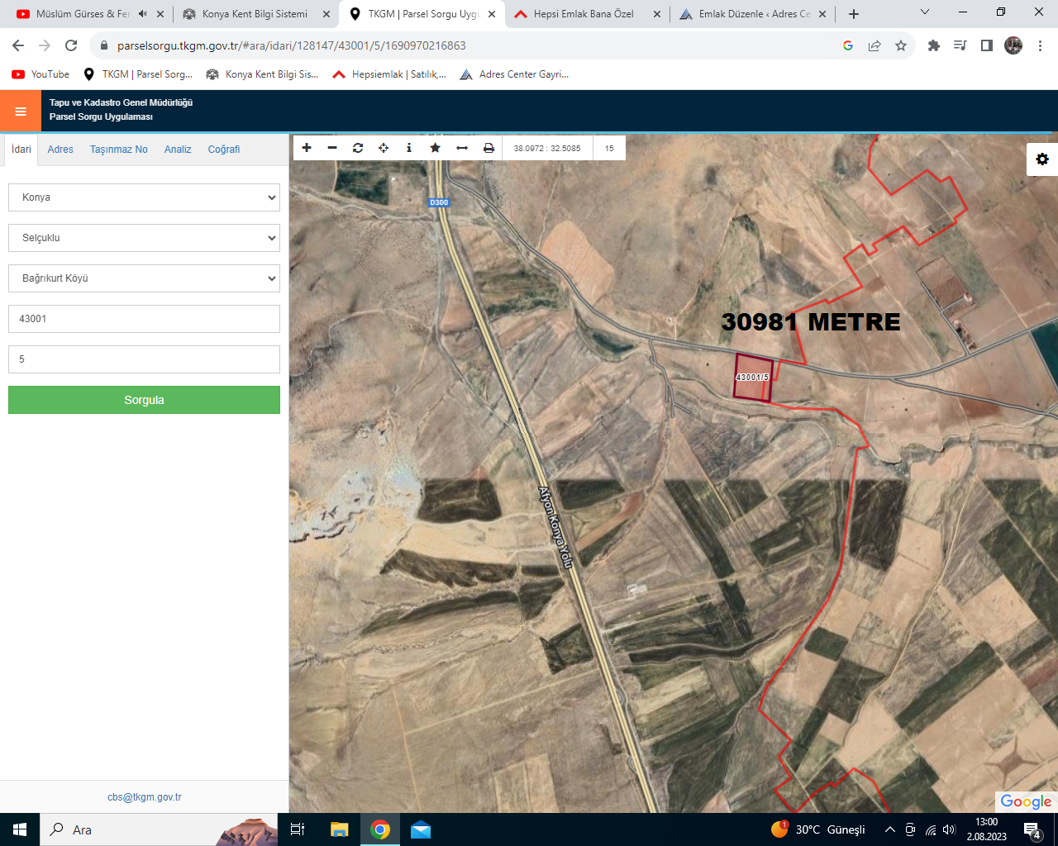Click the Google icon in the address bar

[848, 45]
